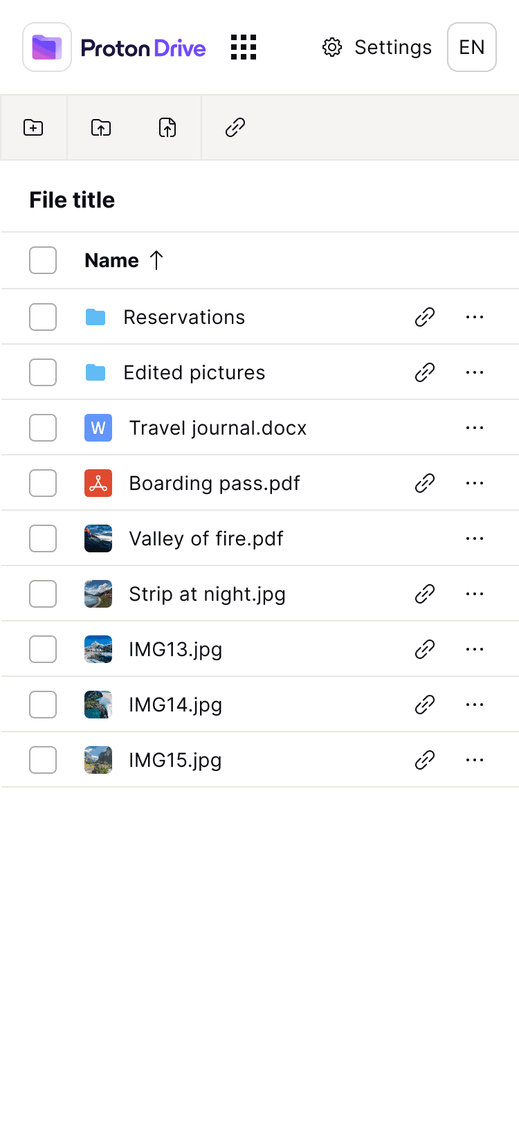The image size is (519, 1124).
Task: Open the EN language selector
Action: click(x=472, y=47)
